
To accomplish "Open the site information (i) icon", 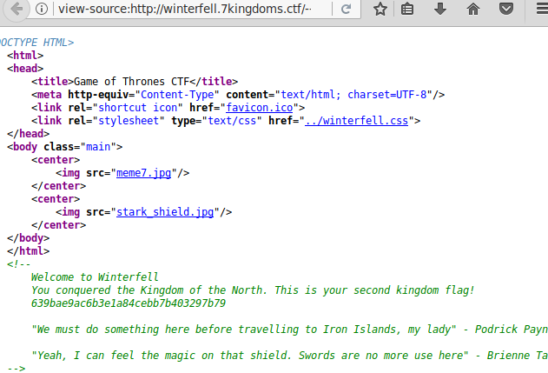I will coord(42,9).
